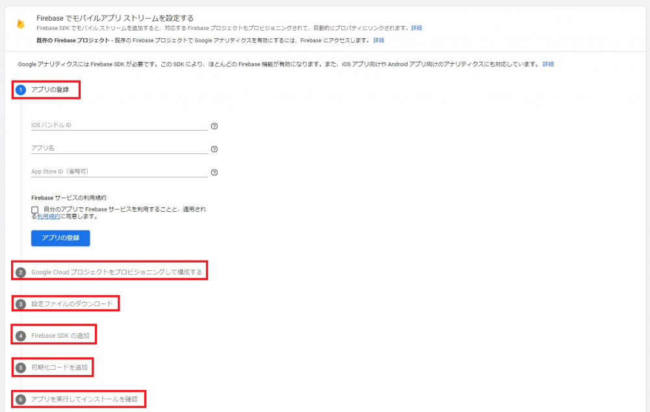Select the Firebase サービスの利用規約 label
The width and height of the screenshot is (650, 412).
[x=69, y=198]
